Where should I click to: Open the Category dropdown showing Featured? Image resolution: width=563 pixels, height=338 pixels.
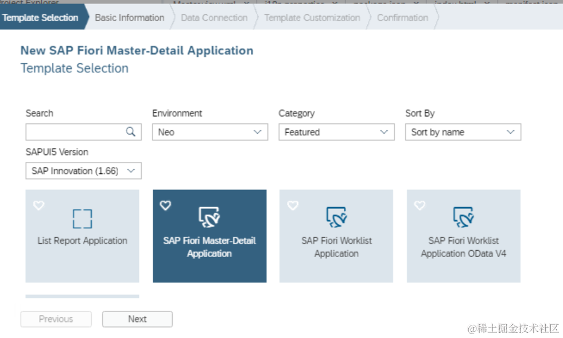tap(336, 132)
